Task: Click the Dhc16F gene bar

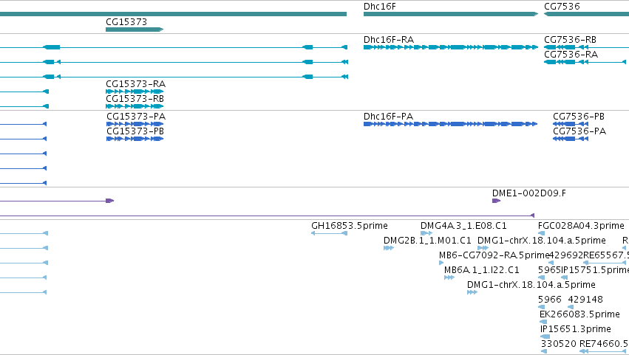Action: [450, 14]
